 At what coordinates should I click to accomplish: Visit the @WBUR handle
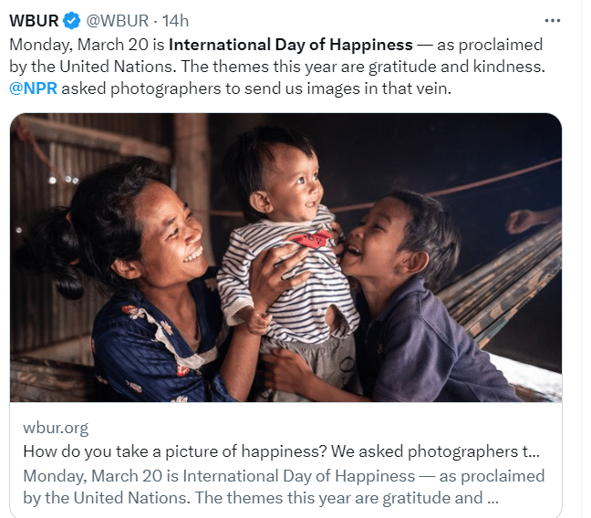(x=119, y=21)
